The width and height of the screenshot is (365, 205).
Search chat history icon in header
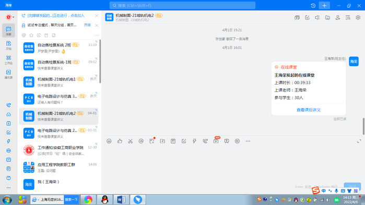pyautogui.click(x=348, y=17)
